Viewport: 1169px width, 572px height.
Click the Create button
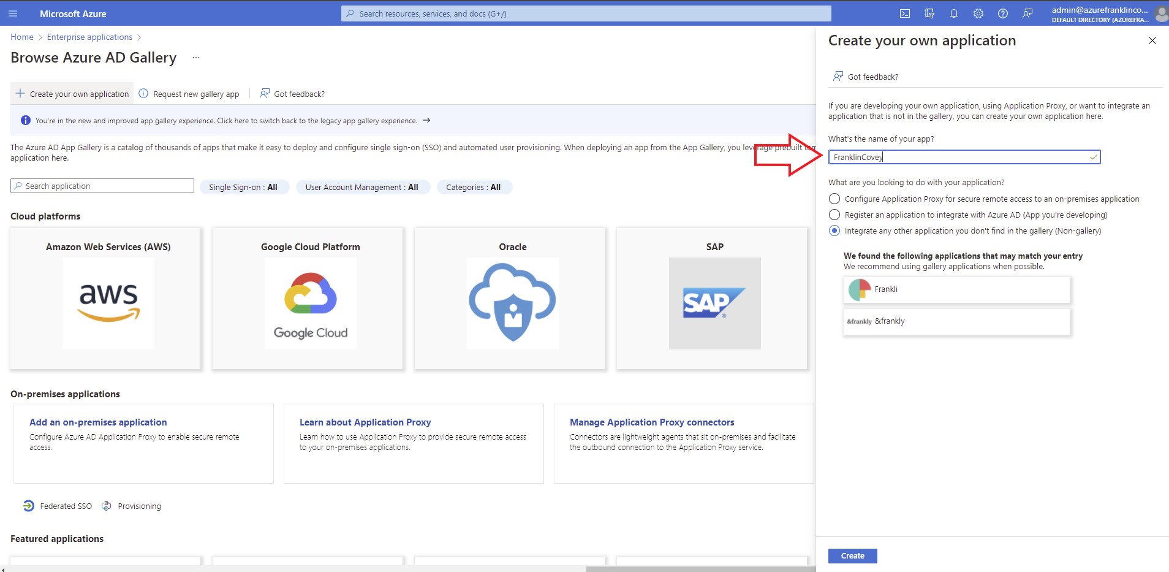pos(852,555)
